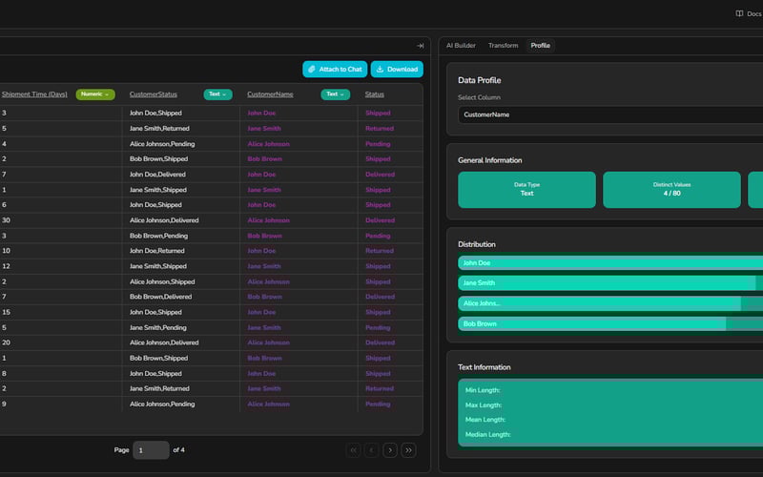
Task: Select the CustomerName column header
Action: point(270,94)
